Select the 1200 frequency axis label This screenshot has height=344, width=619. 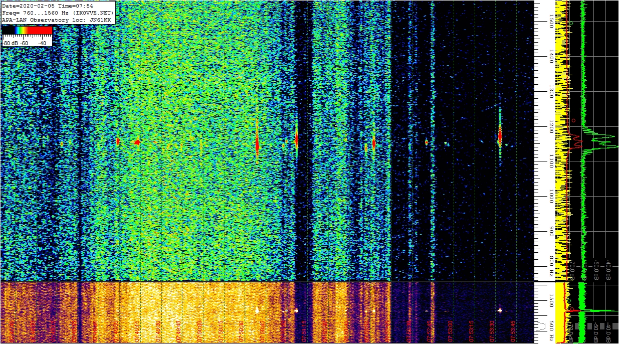pos(551,126)
